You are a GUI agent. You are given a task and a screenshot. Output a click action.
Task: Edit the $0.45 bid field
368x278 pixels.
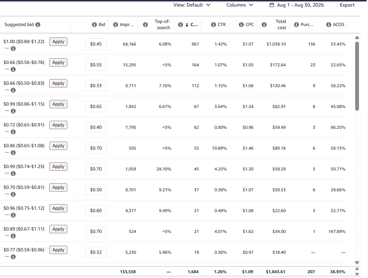(x=96, y=44)
